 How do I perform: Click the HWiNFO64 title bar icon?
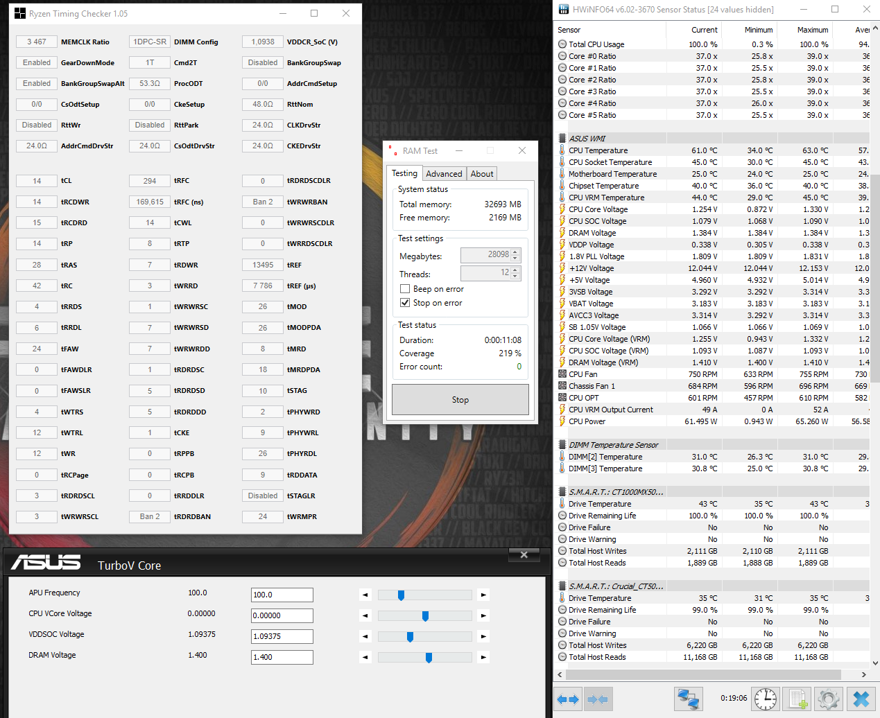point(564,9)
